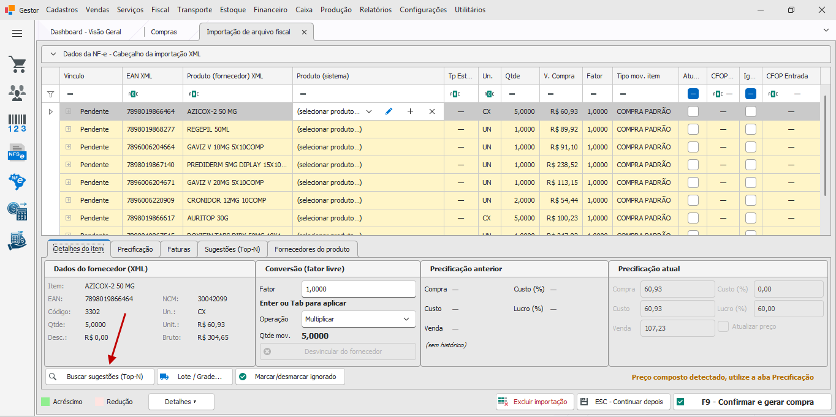The width and height of the screenshot is (836, 417).
Task: Toggle the Atu... column filter checkbox
Action: point(693,94)
